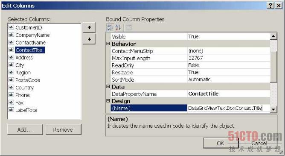Select PostalCode in Selected Columns
Viewport: 285px width, 156px height.
(x=28, y=80)
